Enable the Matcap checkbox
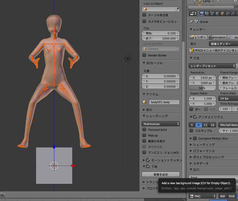 [144, 135]
